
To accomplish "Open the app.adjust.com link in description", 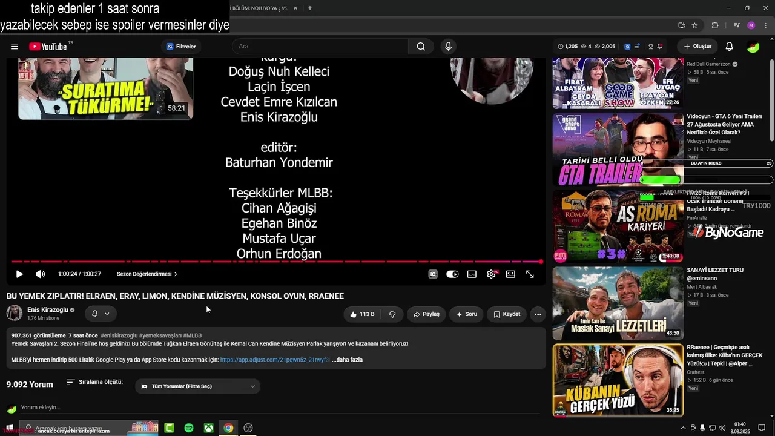I will pyautogui.click(x=275, y=360).
